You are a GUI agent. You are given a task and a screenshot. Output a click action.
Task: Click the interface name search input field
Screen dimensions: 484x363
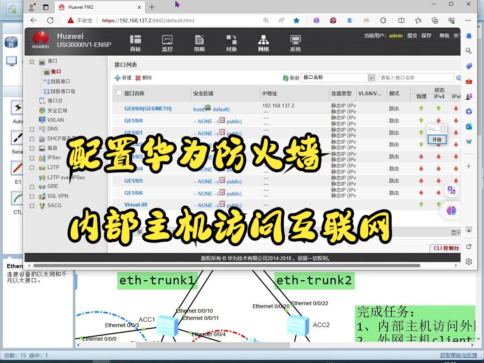point(416,78)
